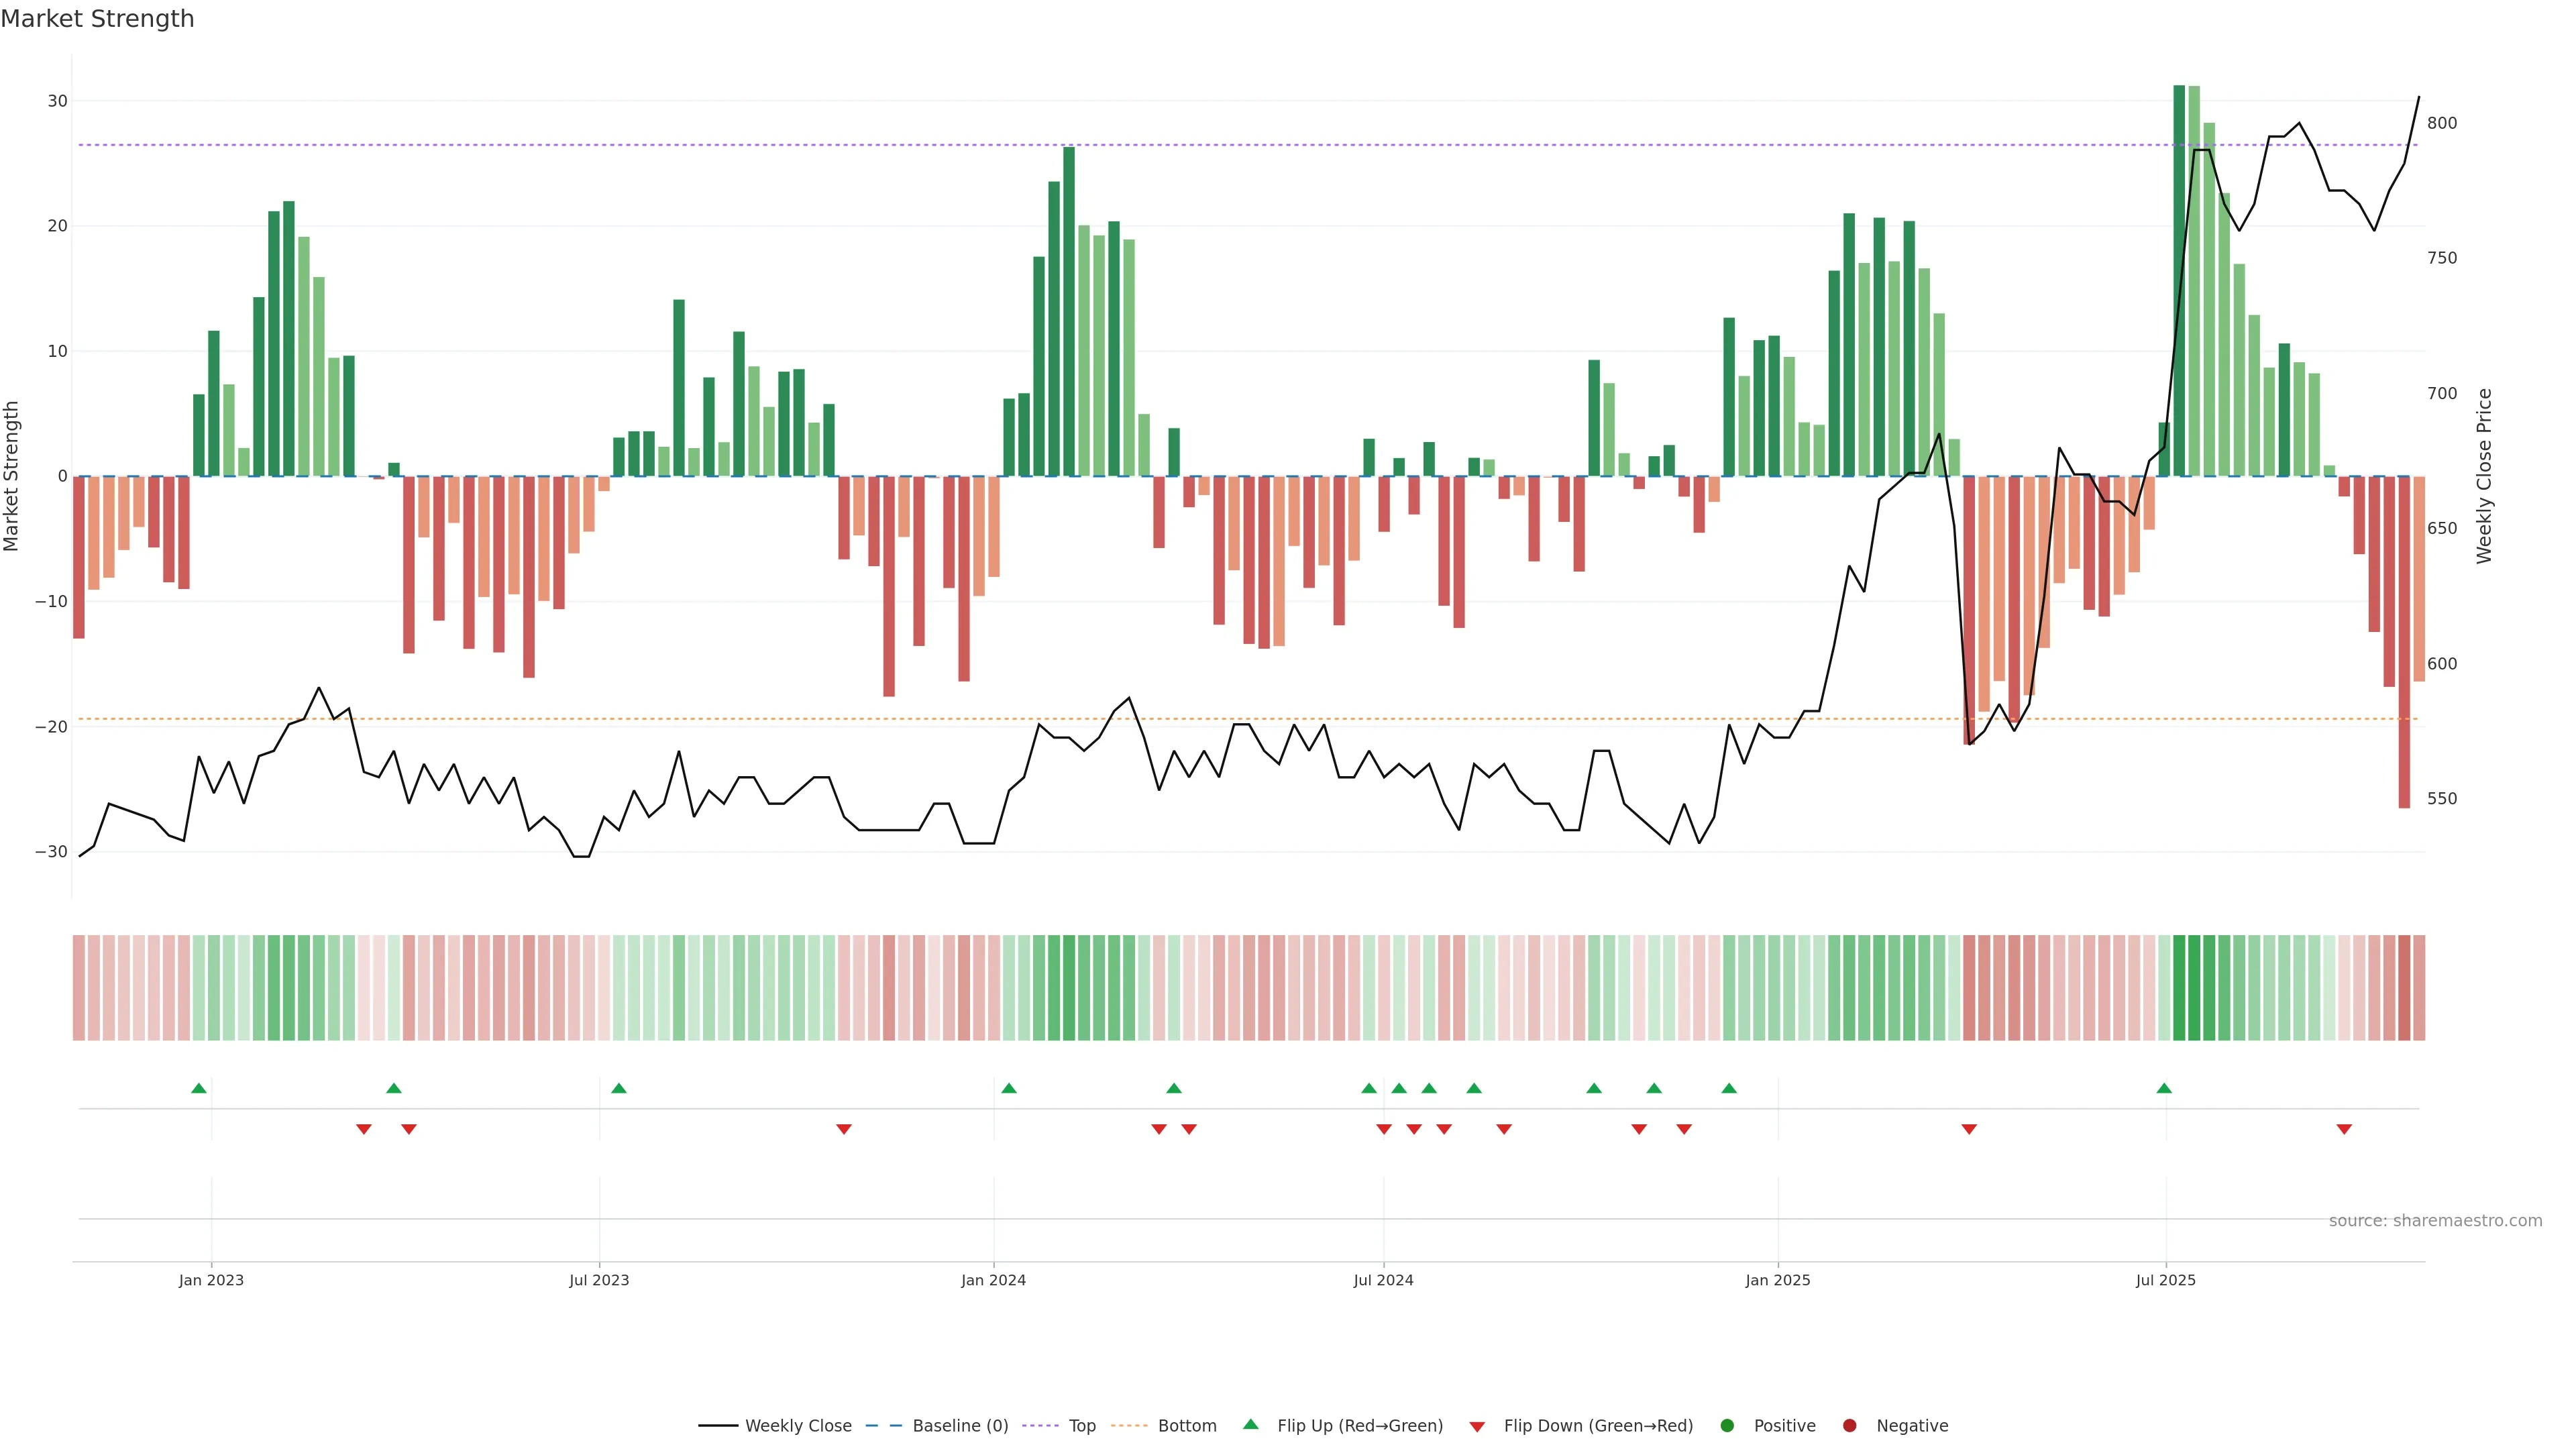Click the flip-up triangle at Jan 2024

click(1009, 1088)
